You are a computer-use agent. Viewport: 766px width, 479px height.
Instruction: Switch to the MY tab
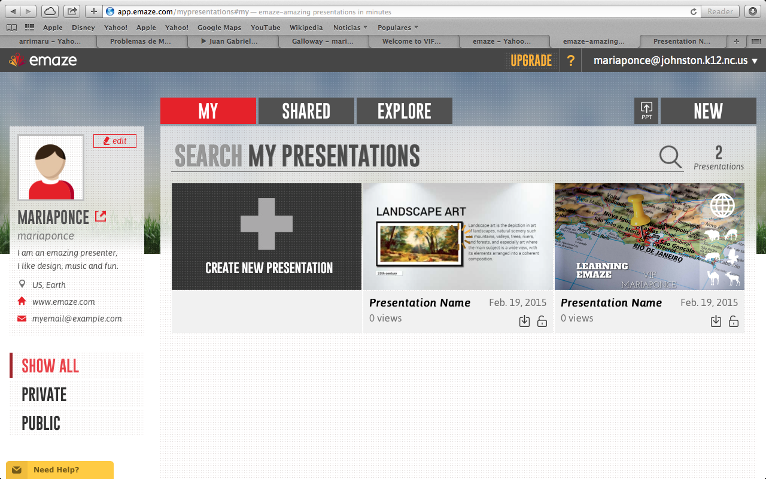pos(208,111)
